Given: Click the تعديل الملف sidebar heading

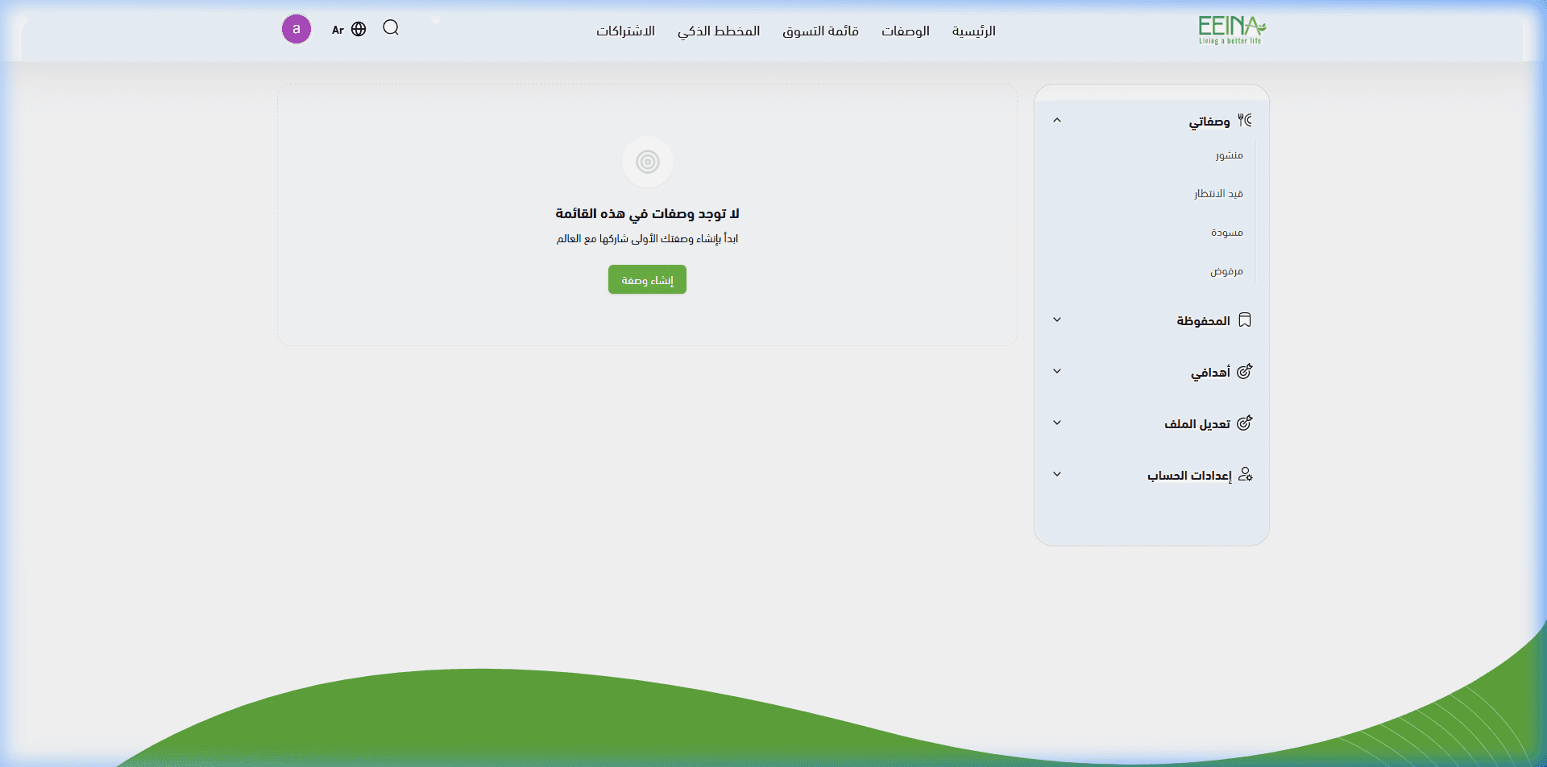Looking at the screenshot, I should [x=1197, y=424].
